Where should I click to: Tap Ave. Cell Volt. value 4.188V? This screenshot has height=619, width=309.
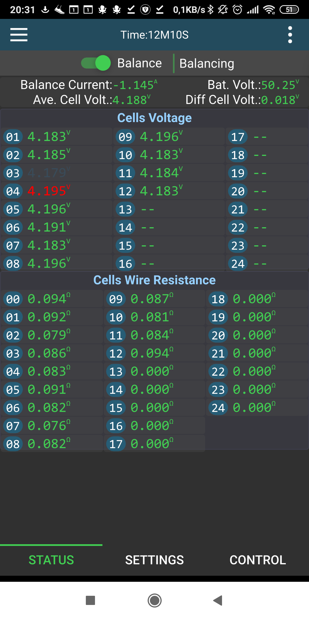tap(131, 100)
